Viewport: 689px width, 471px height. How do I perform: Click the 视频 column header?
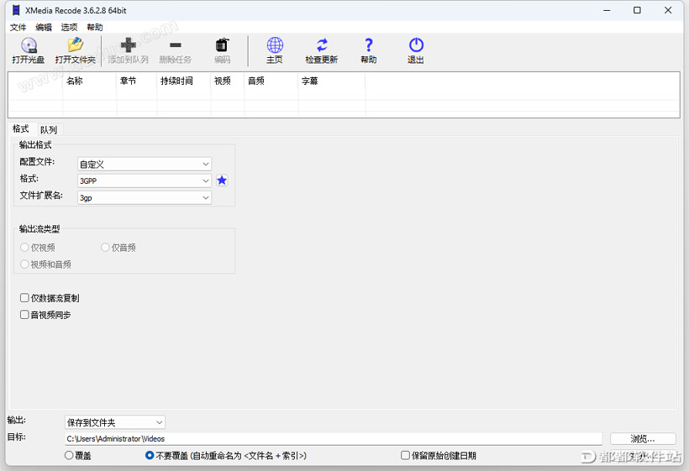tap(228, 81)
